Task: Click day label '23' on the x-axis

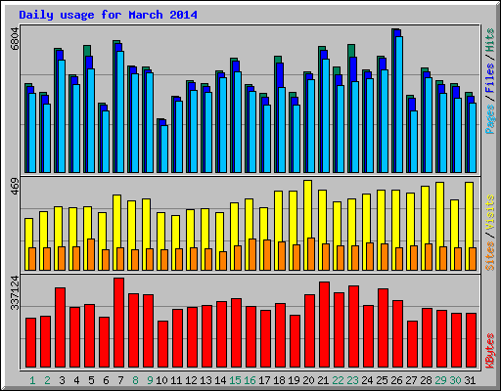Action: pos(352,380)
